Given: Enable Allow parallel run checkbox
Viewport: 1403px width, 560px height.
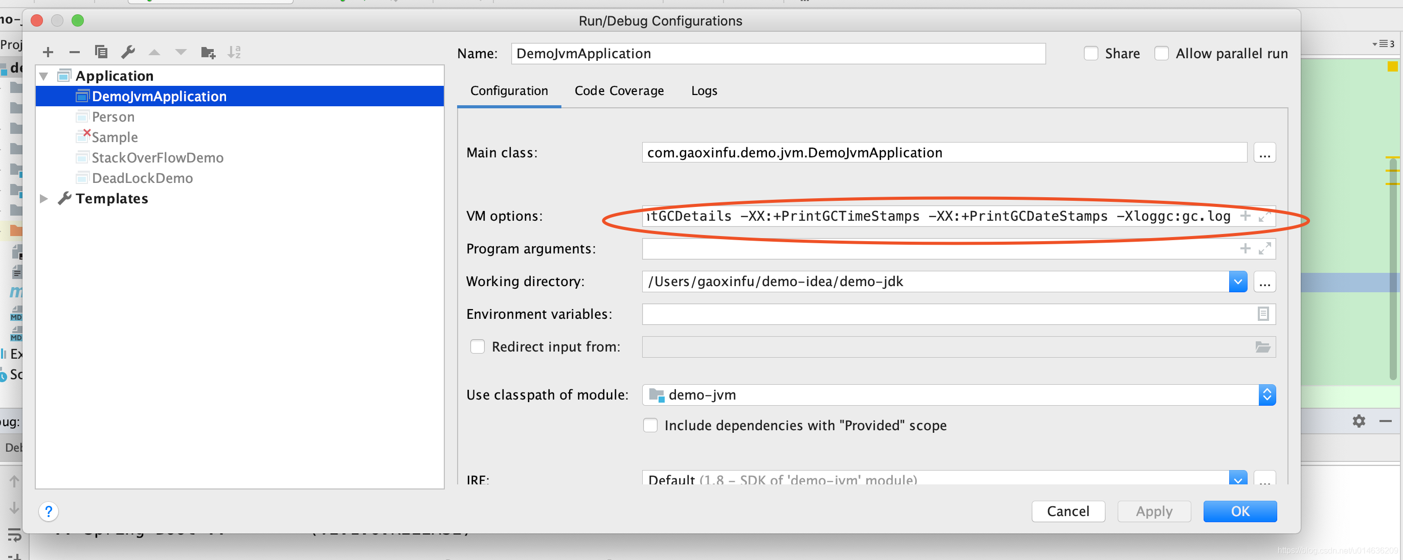Looking at the screenshot, I should pyautogui.click(x=1162, y=53).
